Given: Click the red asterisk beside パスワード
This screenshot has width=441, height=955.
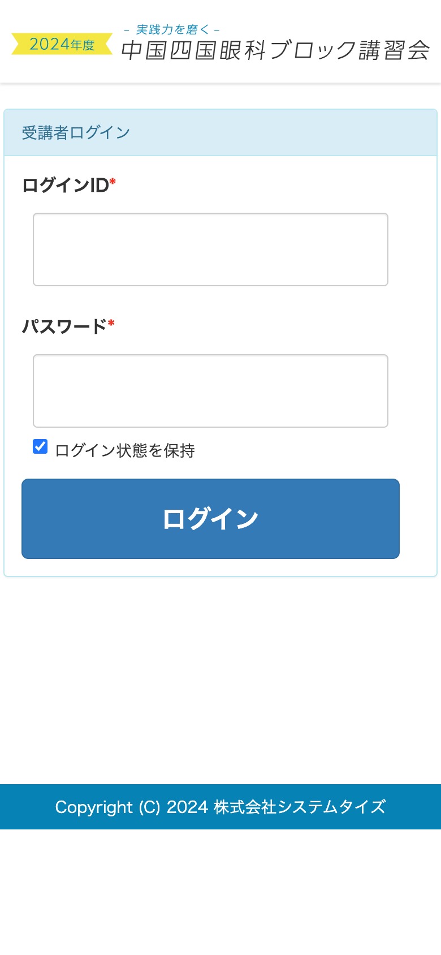Looking at the screenshot, I should coord(111,323).
